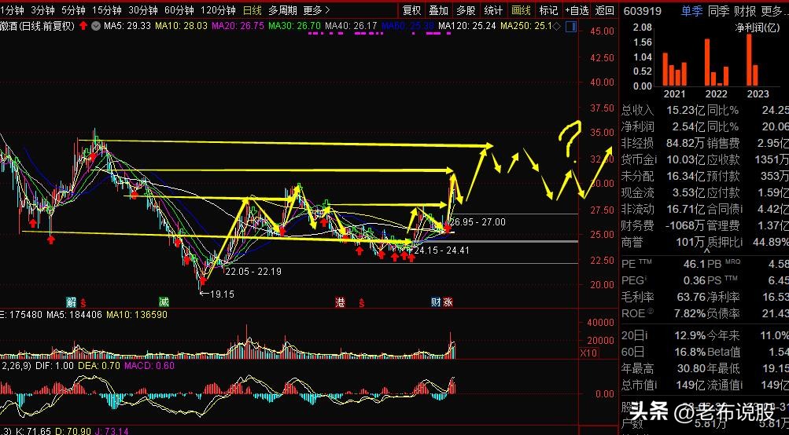Click the 叠加 overlay button

click(x=438, y=10)
